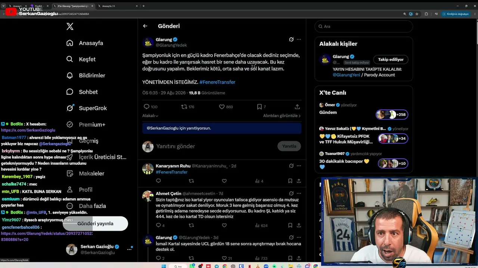The image size is (478, 268).
Task: Open a new browser tab
Action: click(143, 6)
